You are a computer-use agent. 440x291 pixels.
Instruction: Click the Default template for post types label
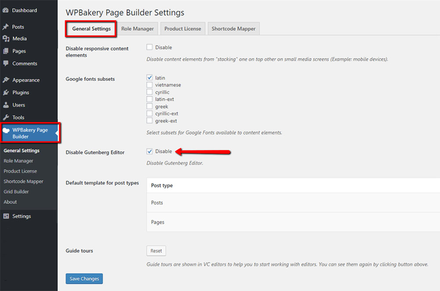[102, 183]
